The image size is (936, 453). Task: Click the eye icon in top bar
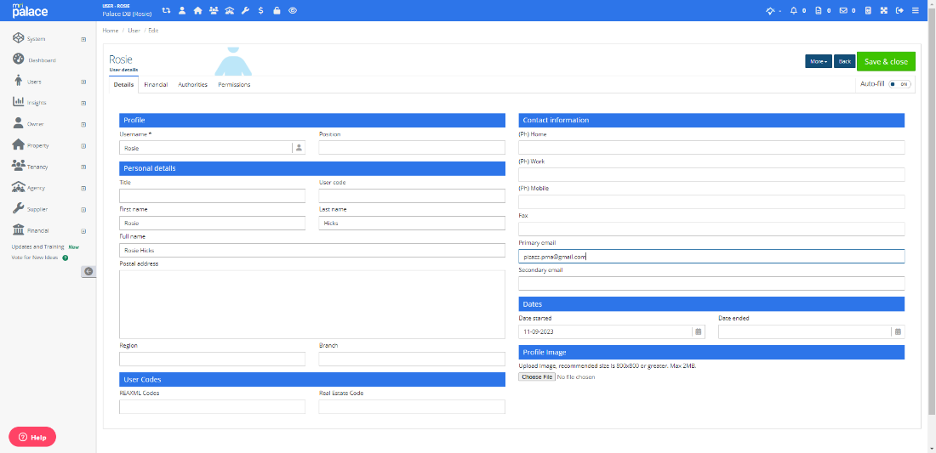pyautogui.click(x=293, y=11)
